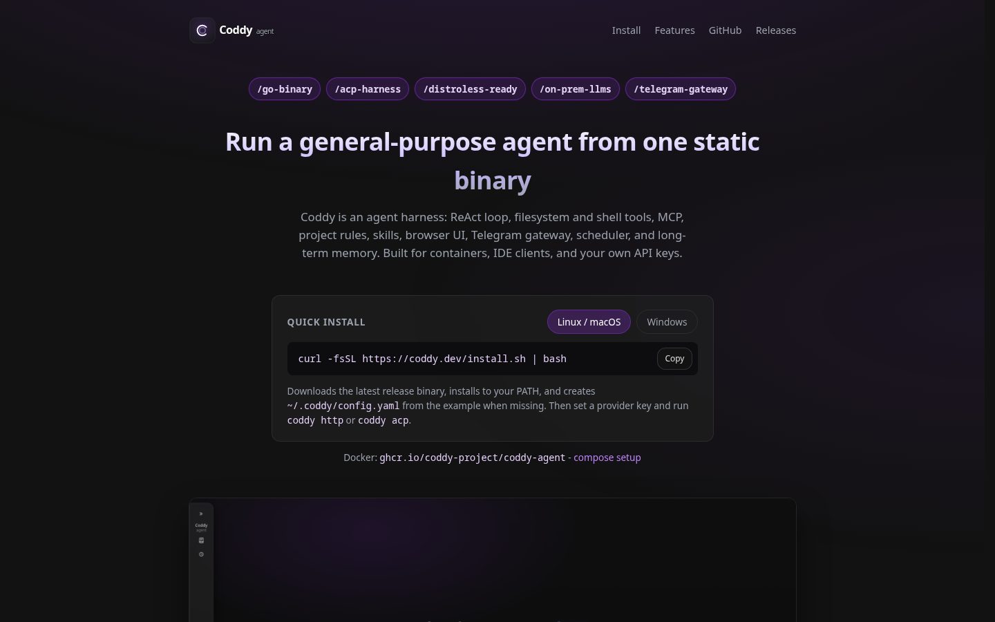Image resolution: width=995 pixels, height=622 pixels.
Task: Open the Features nav link
Action: coord(674,30)
